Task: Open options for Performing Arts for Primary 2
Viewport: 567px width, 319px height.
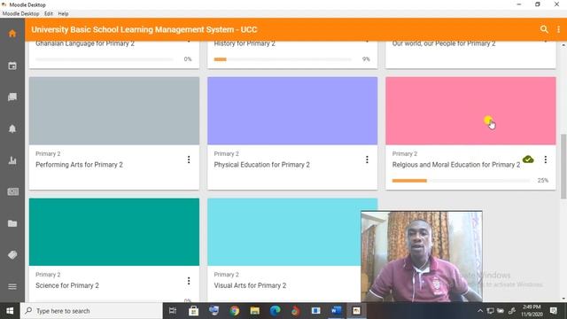Action: (189, 159)
